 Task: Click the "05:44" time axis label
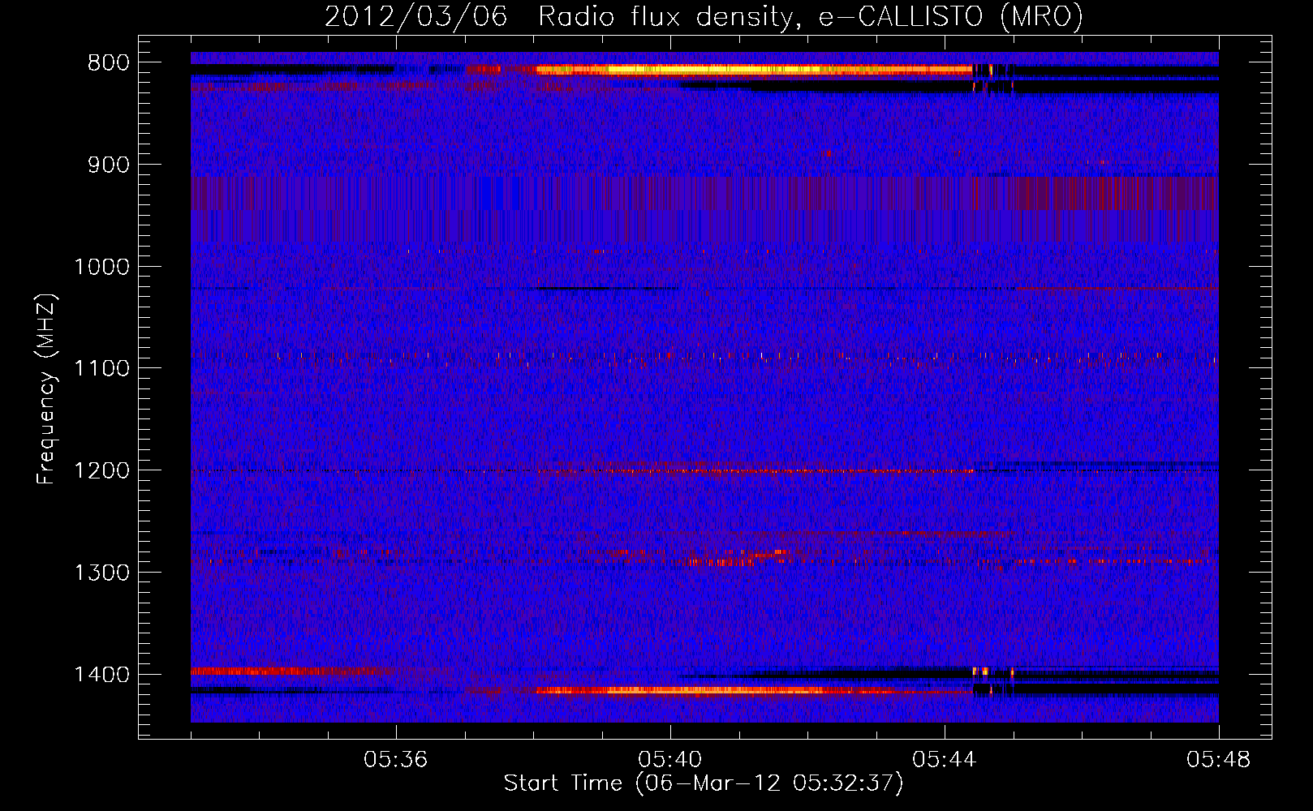coord(944,760)
